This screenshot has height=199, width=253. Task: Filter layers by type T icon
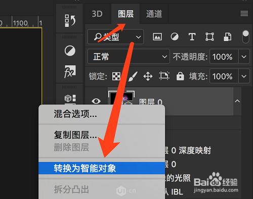192,36
